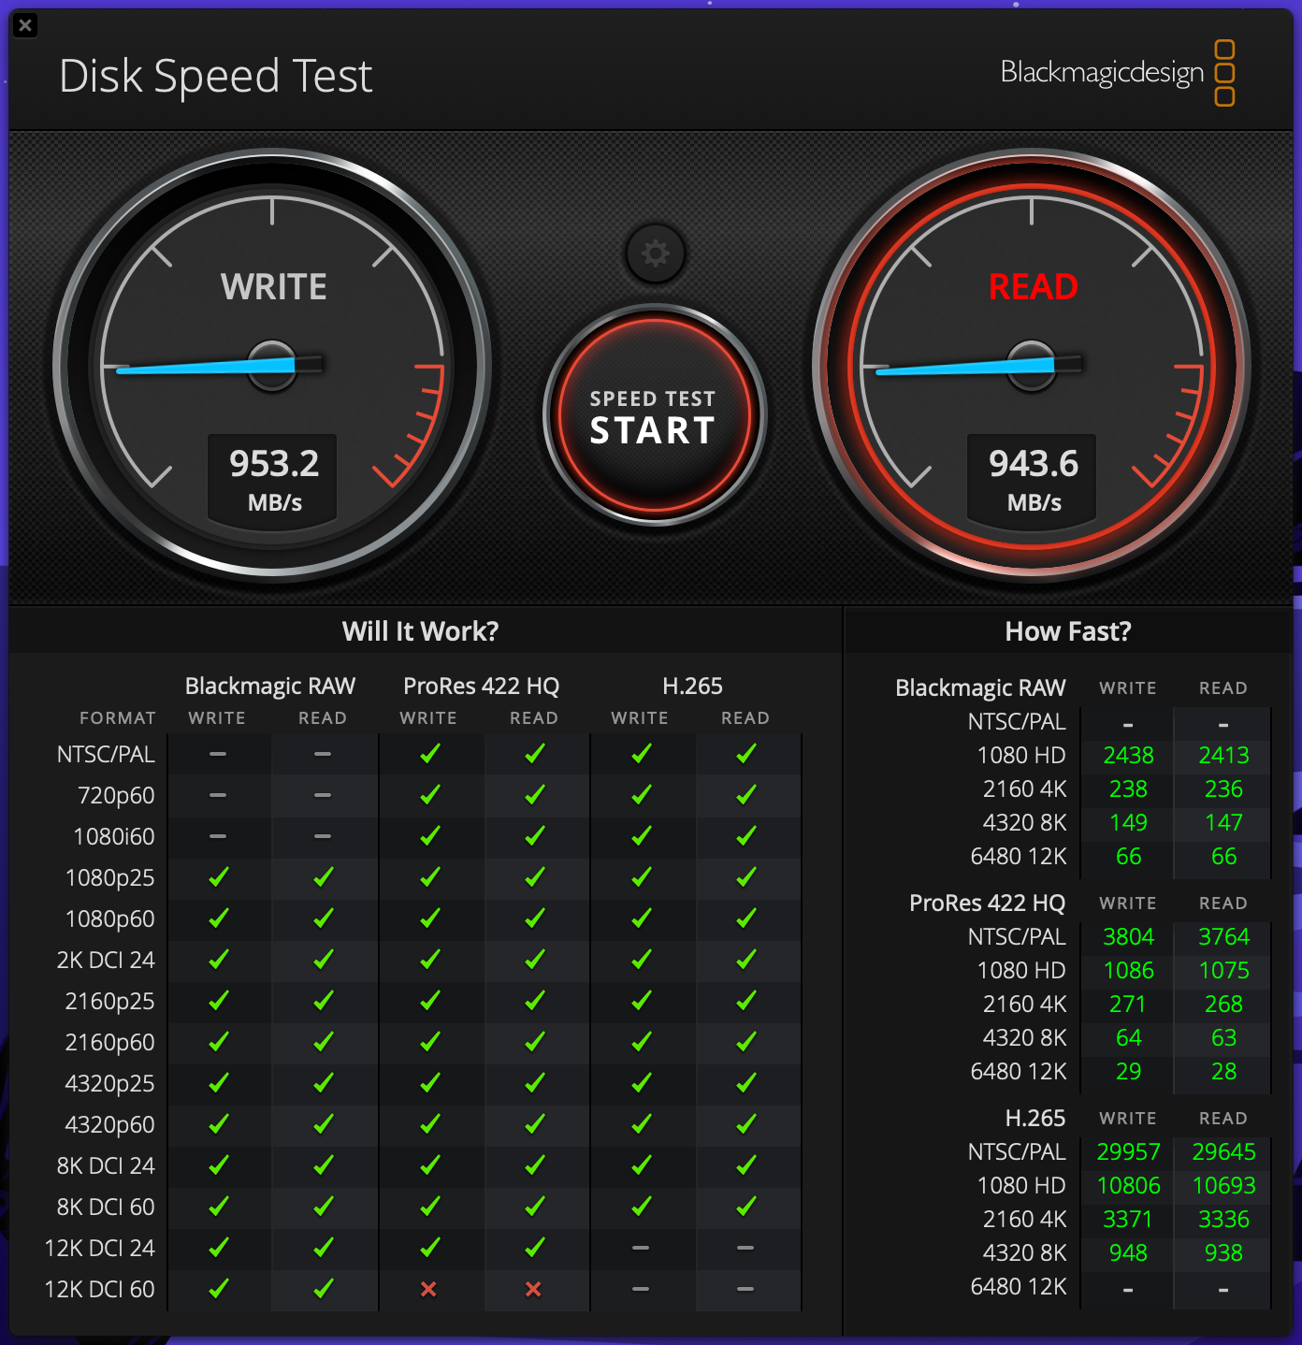This screenshot has height=1345, width=1302.
Task: Click Blackmagic RAW write dash for NTSC/PAL
Action: tap(218, 754)
